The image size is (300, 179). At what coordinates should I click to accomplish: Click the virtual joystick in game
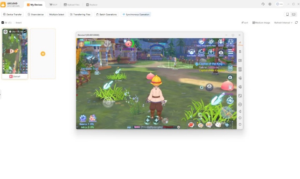pos(108,103)
